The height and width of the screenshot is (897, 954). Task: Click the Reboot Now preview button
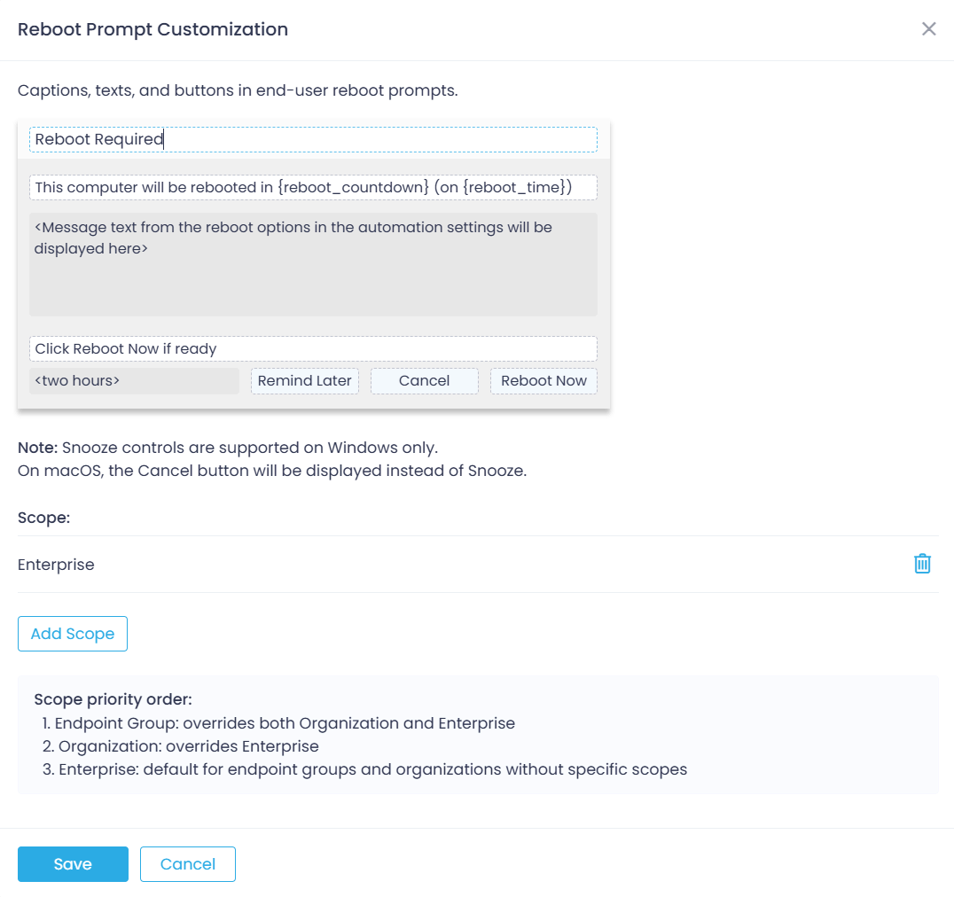543,380
